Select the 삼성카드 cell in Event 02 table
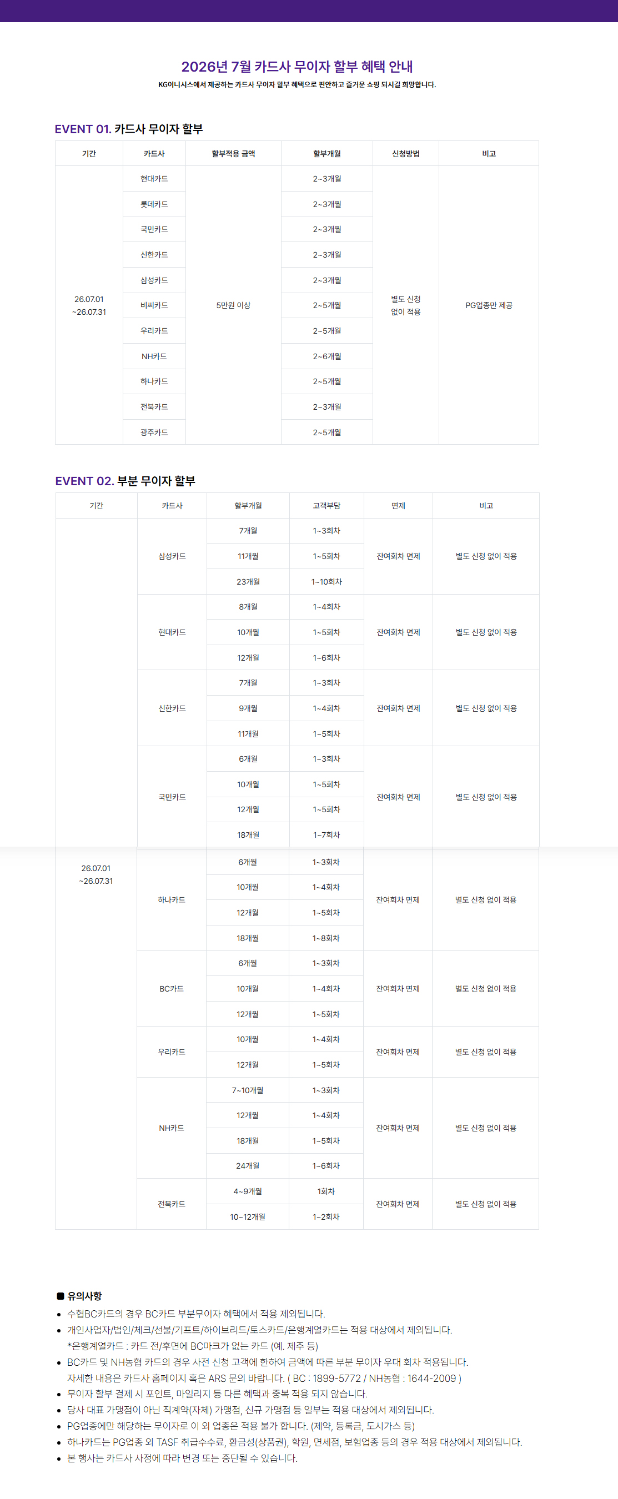618x1499 pixels. coord(172,556)
